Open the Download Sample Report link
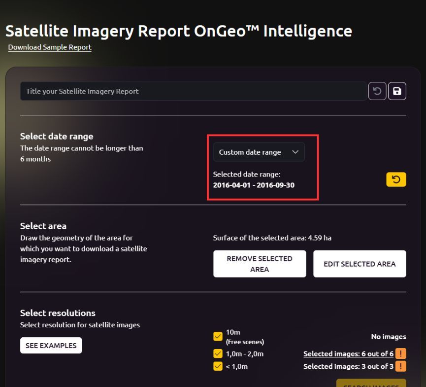The height and width of the screenshot is (387, 426). coord(50,47)
